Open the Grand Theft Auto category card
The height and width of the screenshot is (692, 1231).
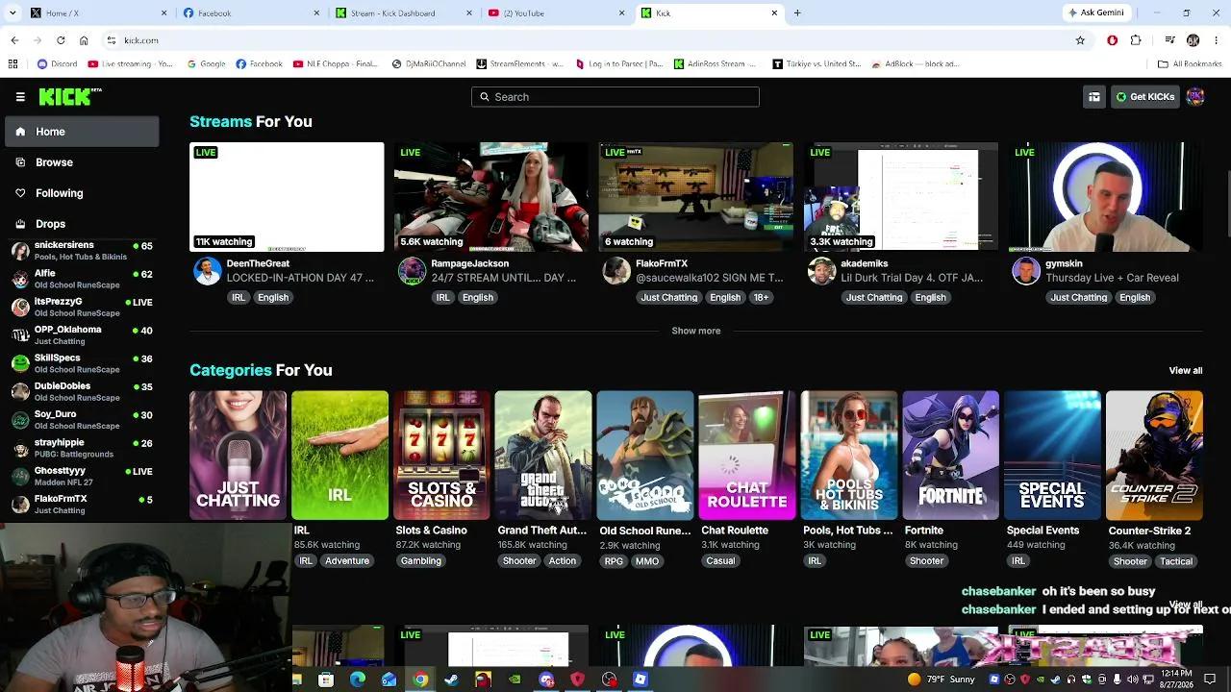pyautogui.click(x=543, y=455)
